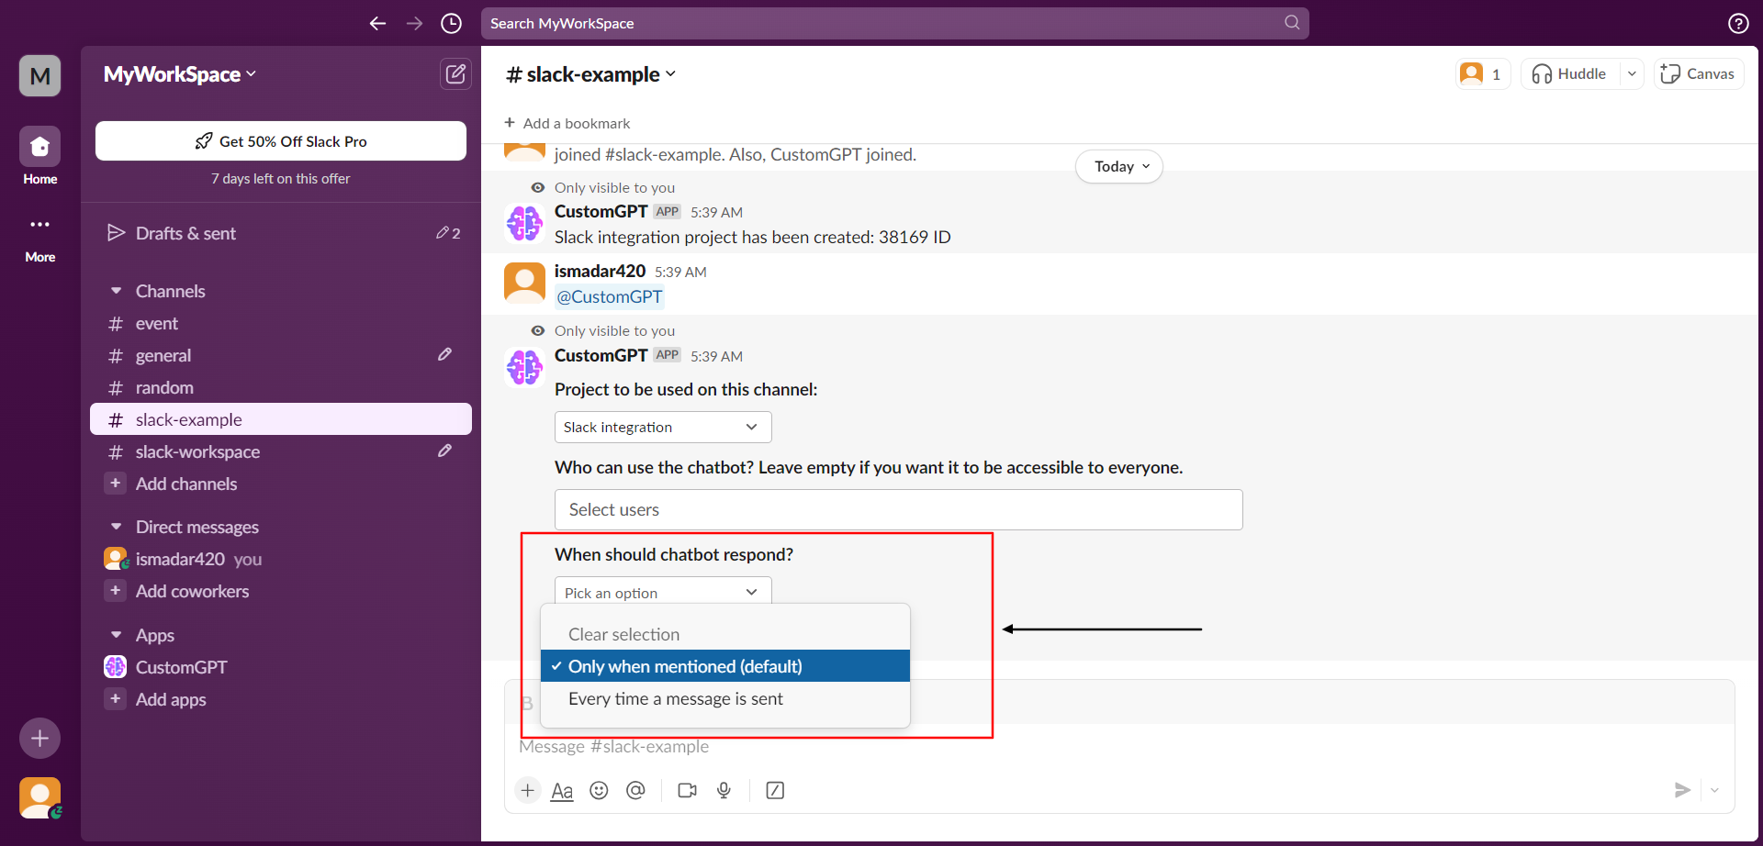Open Huddle options dropdown arrow
The height and width of the screenshot is (846, 1763).
pyautogui.click(x=1632, y=73)
